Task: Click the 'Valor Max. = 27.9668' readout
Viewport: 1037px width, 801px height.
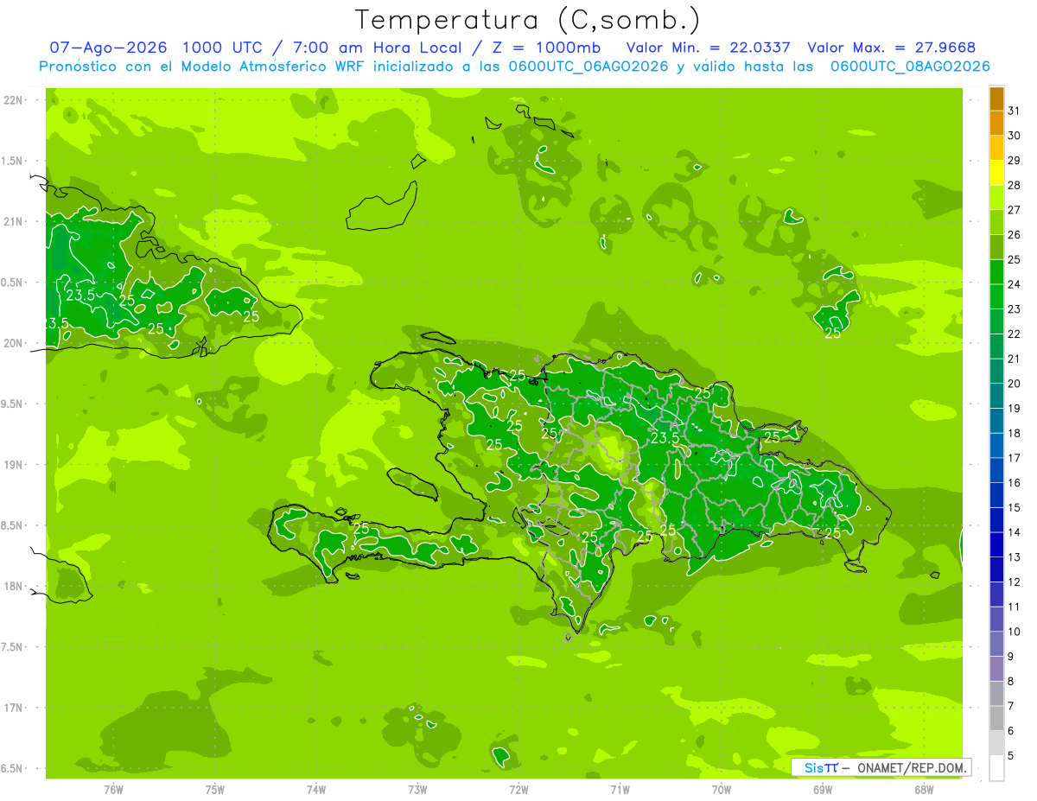Action: [x=892, y=48]
